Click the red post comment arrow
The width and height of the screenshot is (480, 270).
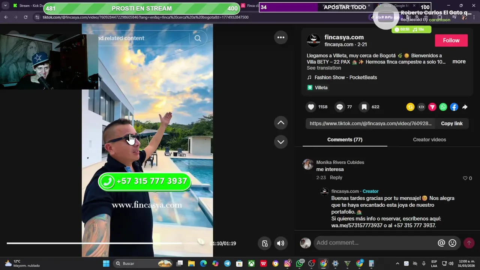coord(469,243)
